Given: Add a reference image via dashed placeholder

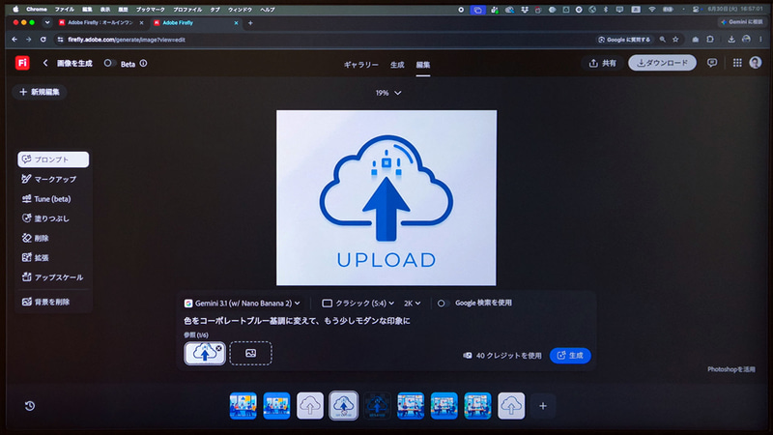Looking at the screenshot, I should (x=250, y=353).
